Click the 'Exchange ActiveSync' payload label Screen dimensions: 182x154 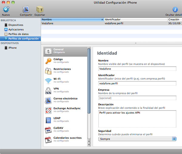tap(67, 108)
